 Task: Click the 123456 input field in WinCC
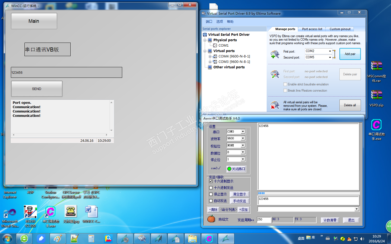[67, 72]
